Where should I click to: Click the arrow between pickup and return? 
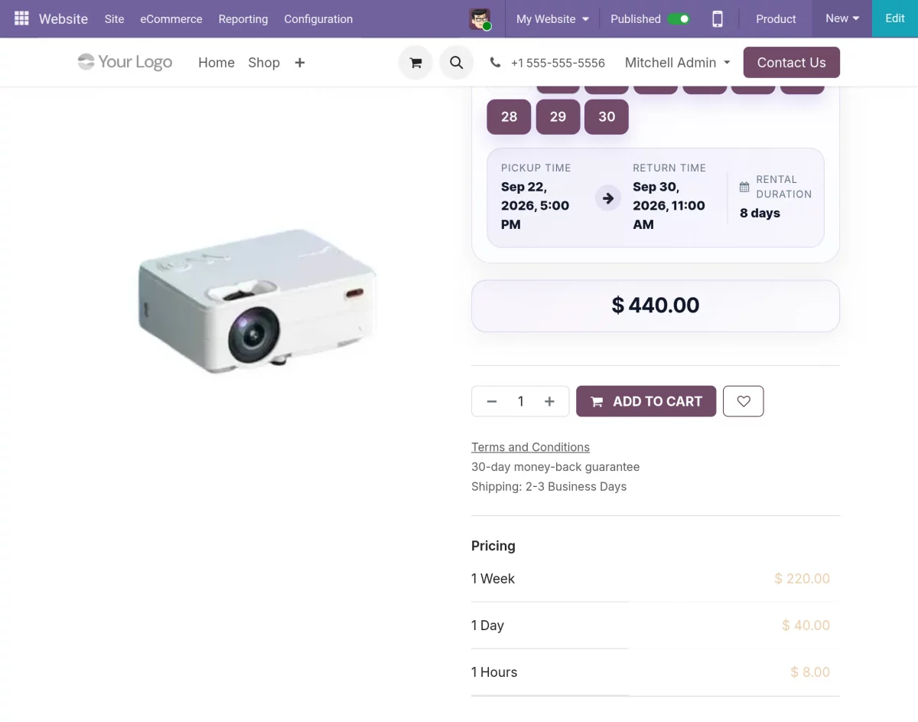(608, 198)
